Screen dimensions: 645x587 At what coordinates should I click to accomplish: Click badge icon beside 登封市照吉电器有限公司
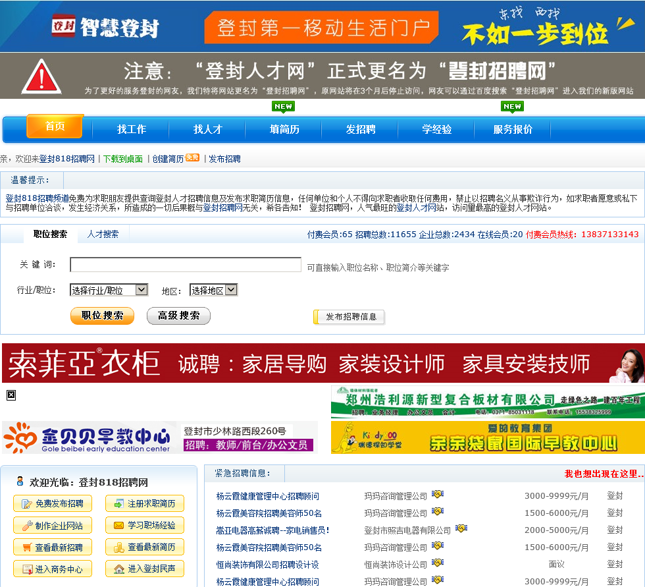click(461, 528)
